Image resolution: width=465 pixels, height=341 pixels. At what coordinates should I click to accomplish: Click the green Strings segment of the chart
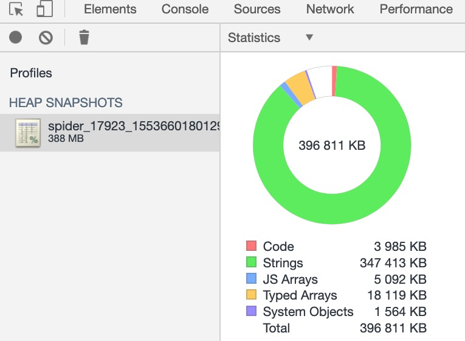(x=332, y=209)
